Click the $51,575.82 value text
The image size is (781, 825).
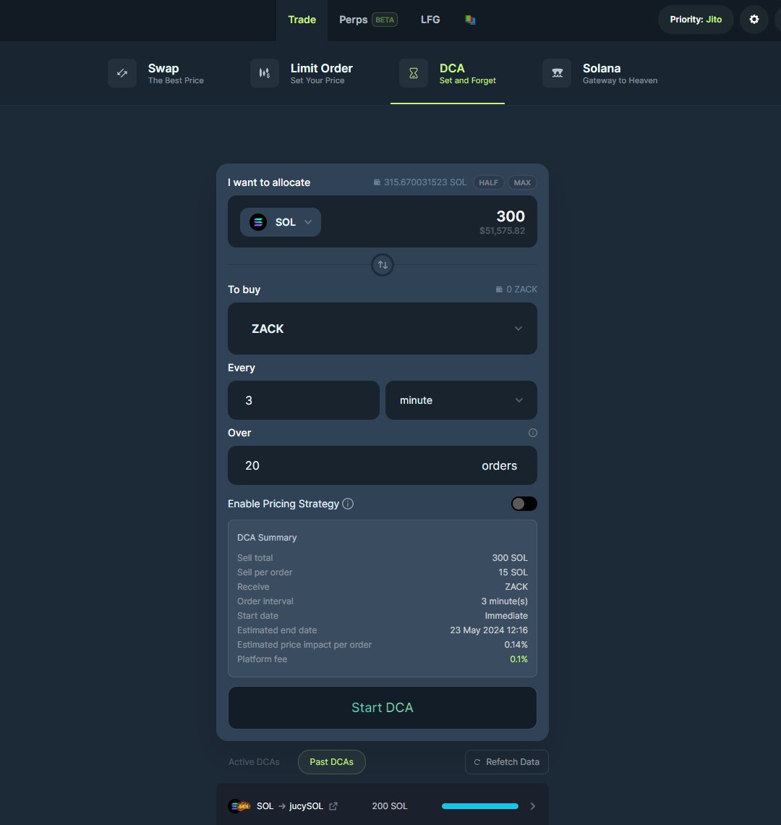coord(503,230)
